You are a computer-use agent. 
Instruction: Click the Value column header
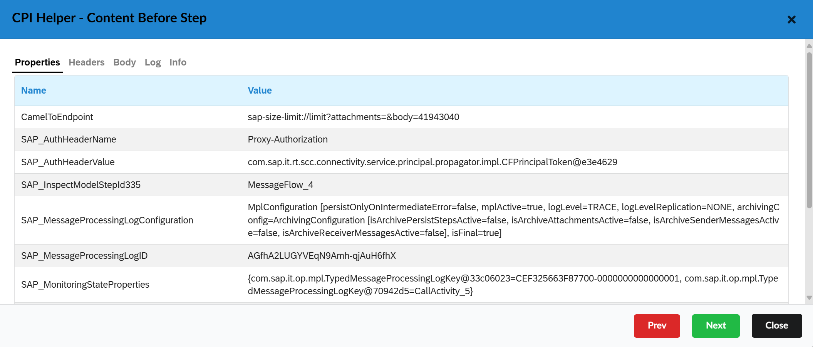click(260, 91)
